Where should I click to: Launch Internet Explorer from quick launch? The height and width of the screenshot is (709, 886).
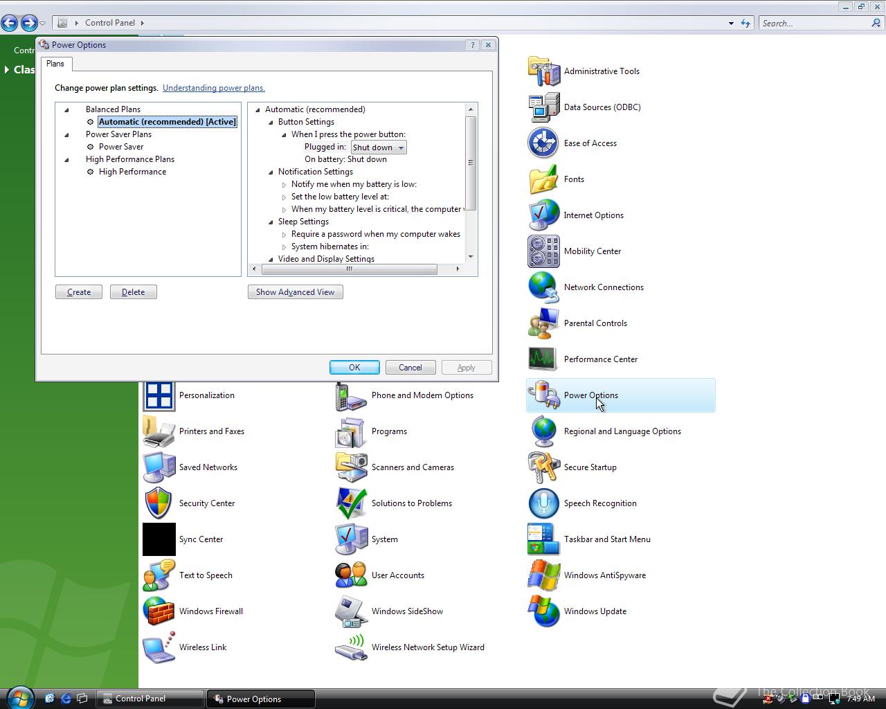tap(66, 699)
